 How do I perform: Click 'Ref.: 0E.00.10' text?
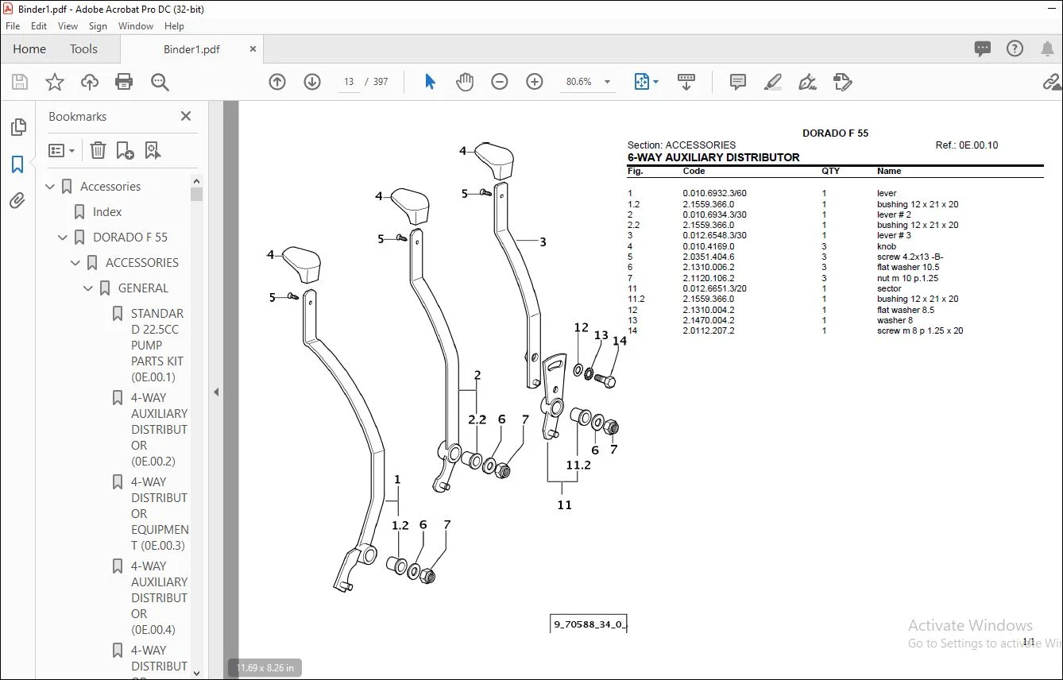click(x=967, y=145)
